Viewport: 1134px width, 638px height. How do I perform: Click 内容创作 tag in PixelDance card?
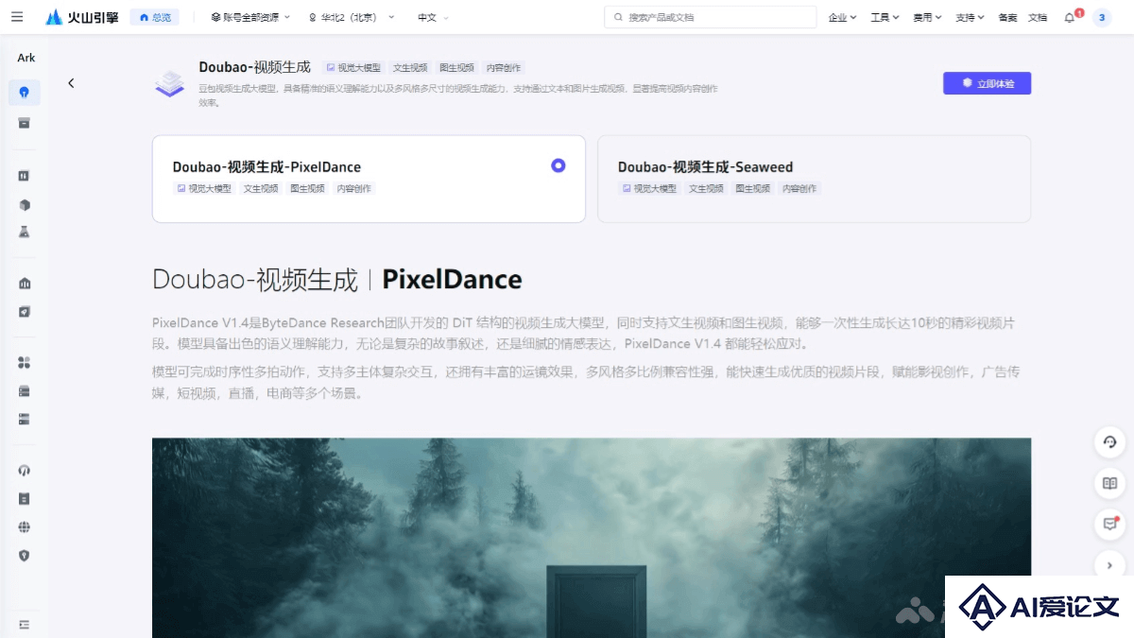click(x=354, y=189)
